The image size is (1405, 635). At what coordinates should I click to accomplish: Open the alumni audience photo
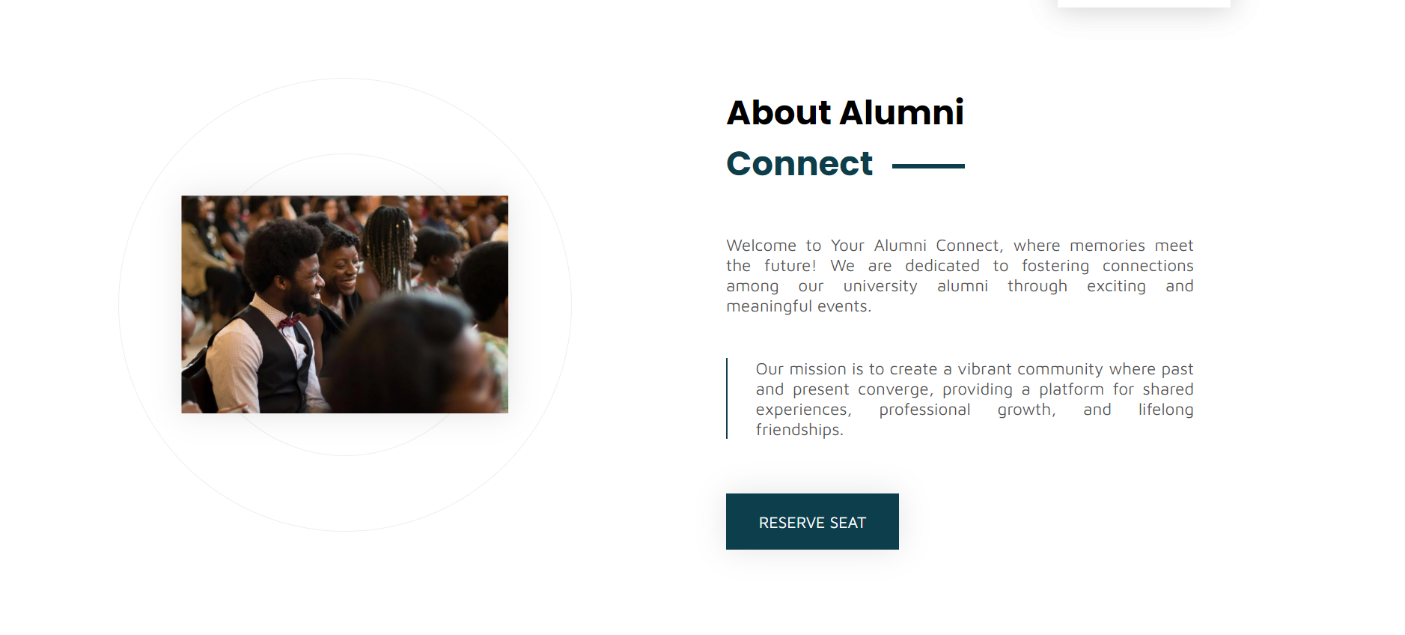click(344, 304)
